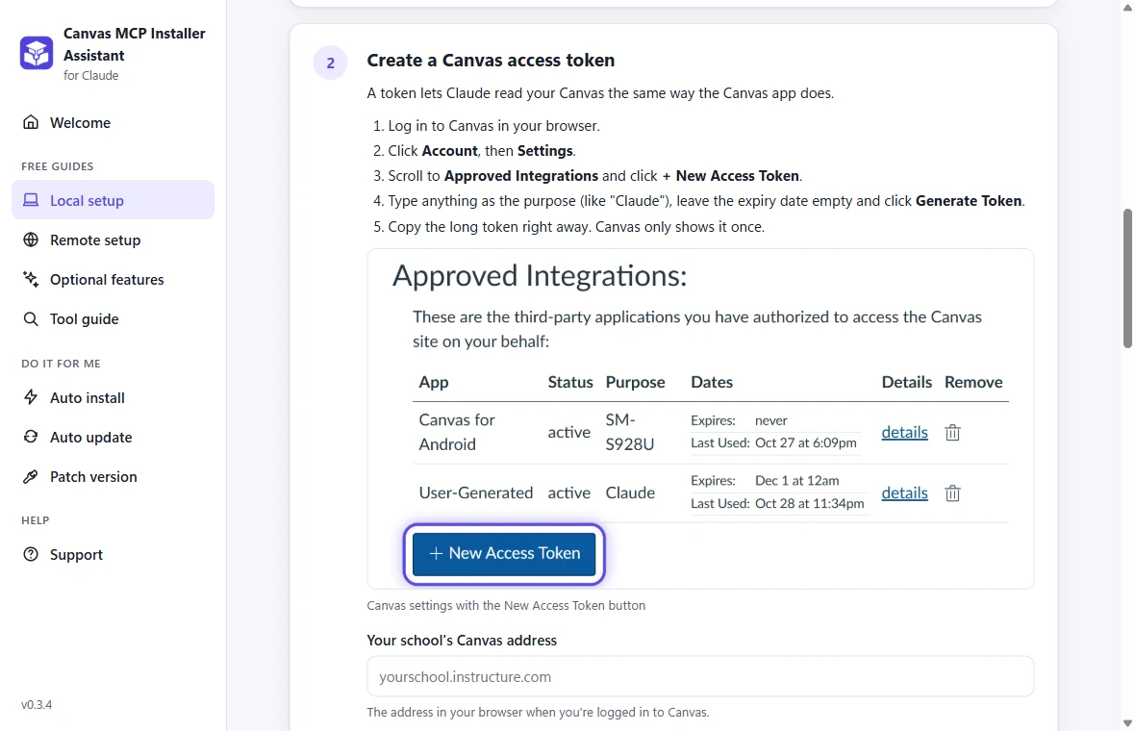The height and width of the screenshot is (731, 1135).
Task: Open Auto update option
Action: point(113,437)
